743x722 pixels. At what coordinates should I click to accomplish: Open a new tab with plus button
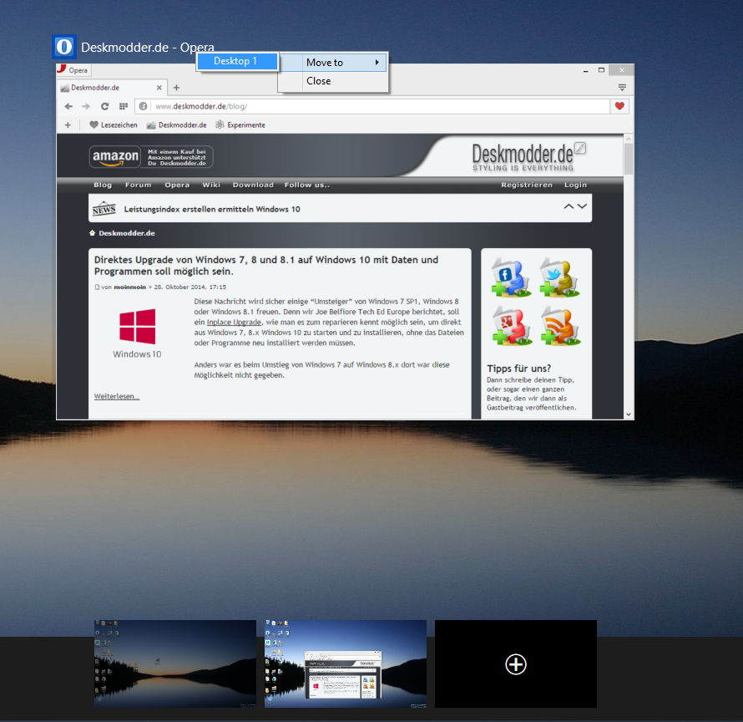pyautogui.click(x=176, y=88)
